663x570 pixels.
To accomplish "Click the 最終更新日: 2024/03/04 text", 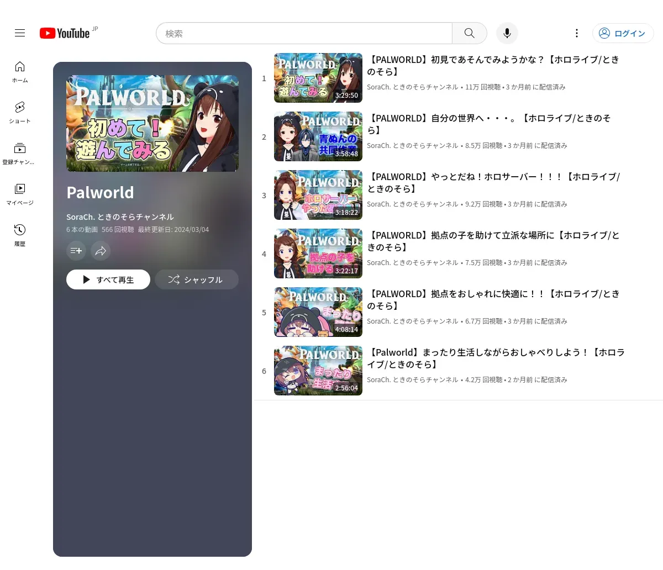I will 173,230.
